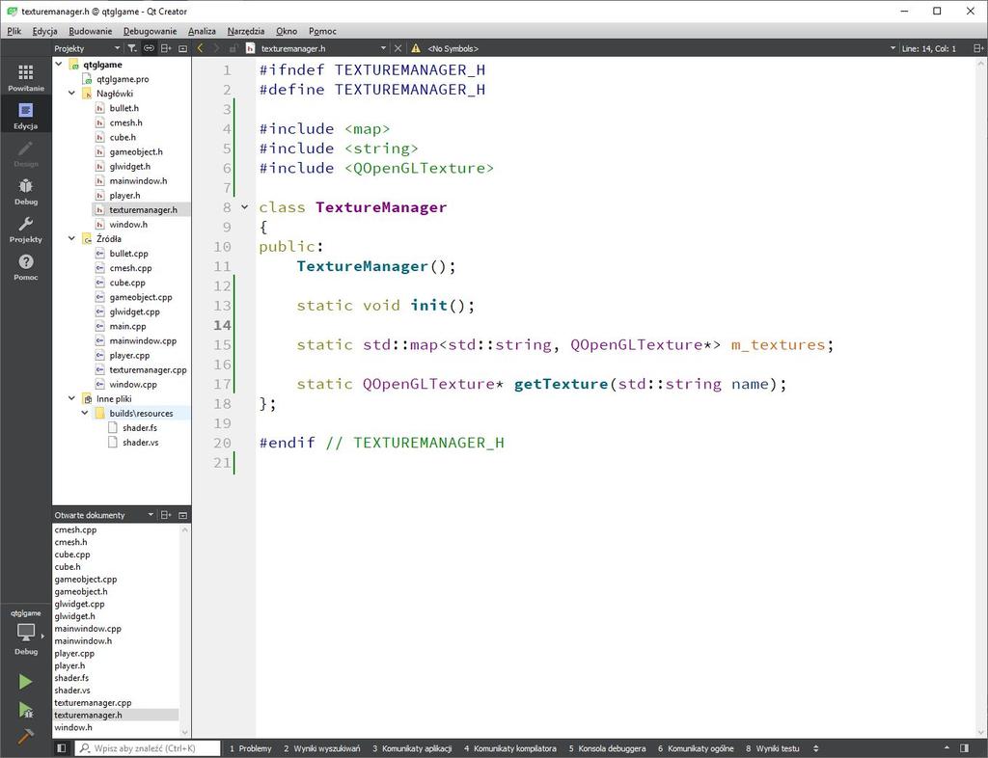The width and height of the screenshot is (988, 758).
Task: Click the green Run button
Action: pos(25,681)
